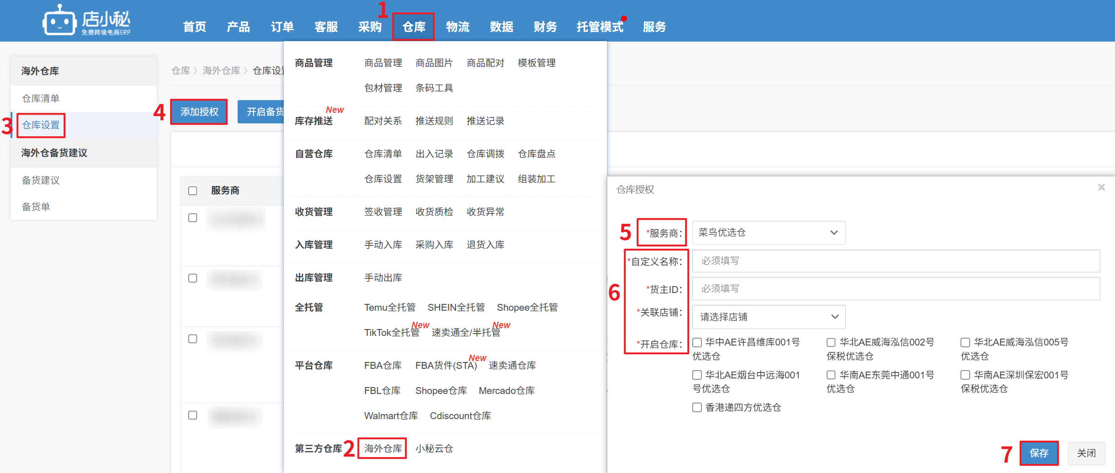Open the 关联店铺 store dropdown
The height and width of the screenshot is (473, 1115).
769,317
